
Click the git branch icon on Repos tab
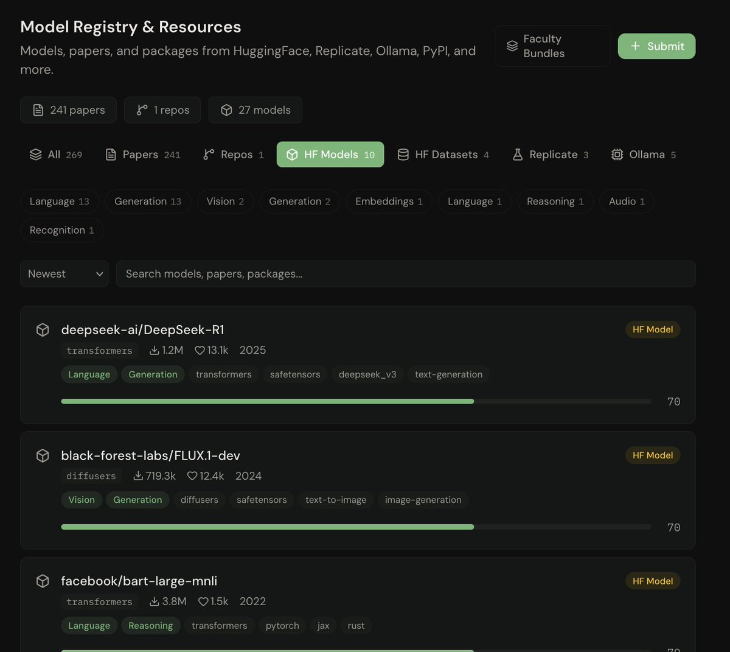209,155
